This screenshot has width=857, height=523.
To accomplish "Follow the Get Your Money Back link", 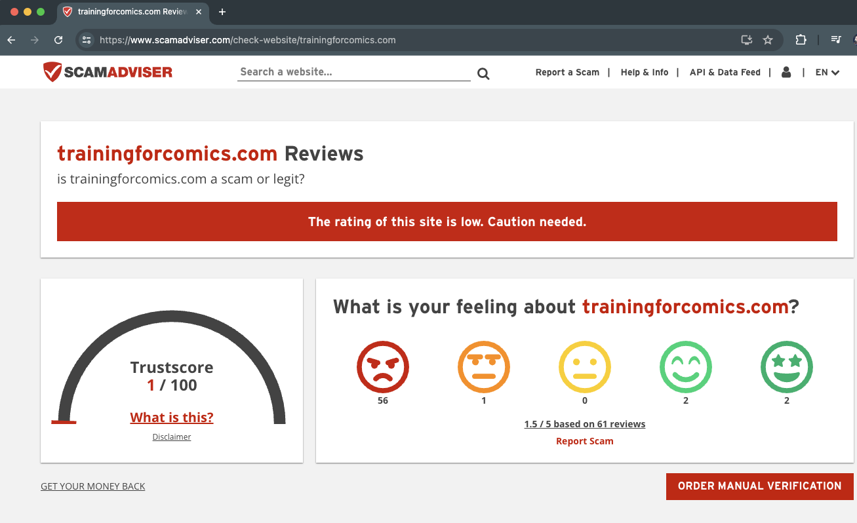I will (x=93, y=486).
